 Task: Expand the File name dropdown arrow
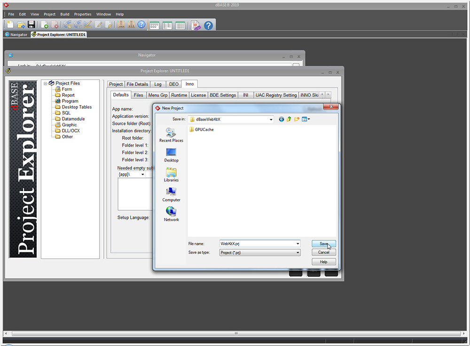(298, 244)
